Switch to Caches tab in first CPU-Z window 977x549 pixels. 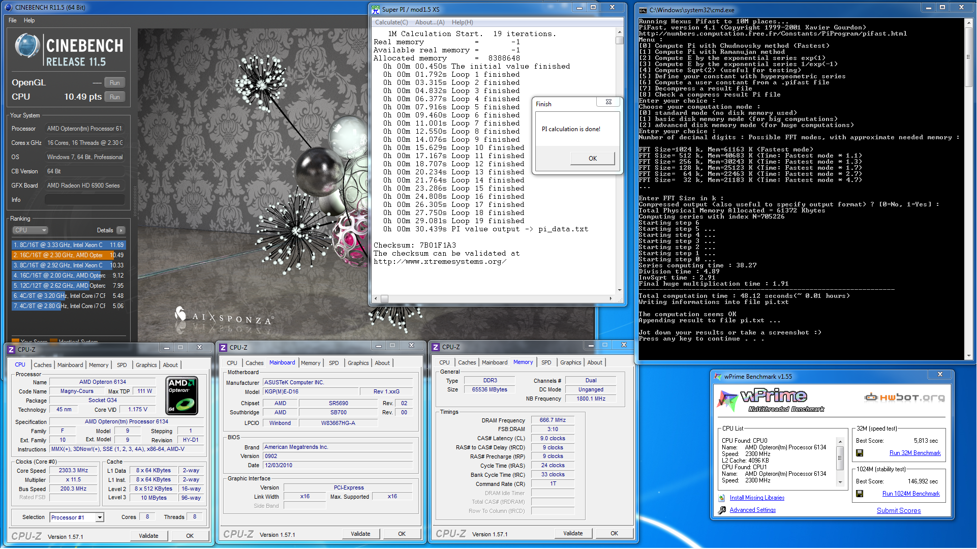pyautogui.click(x=43, y=365)
